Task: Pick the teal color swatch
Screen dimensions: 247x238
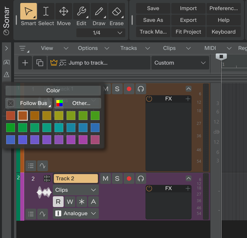Action: point(59,127)
